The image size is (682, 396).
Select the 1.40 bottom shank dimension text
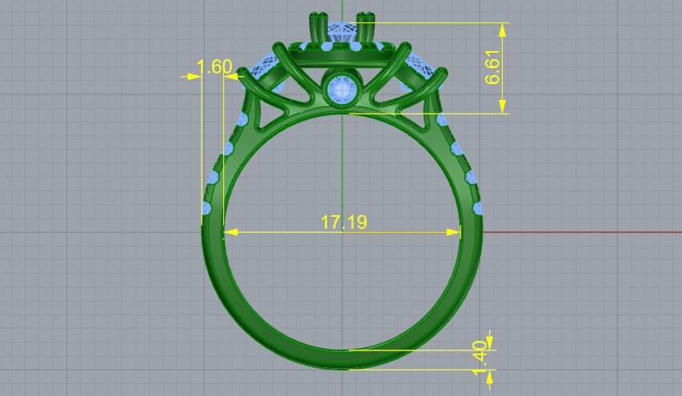479,358
